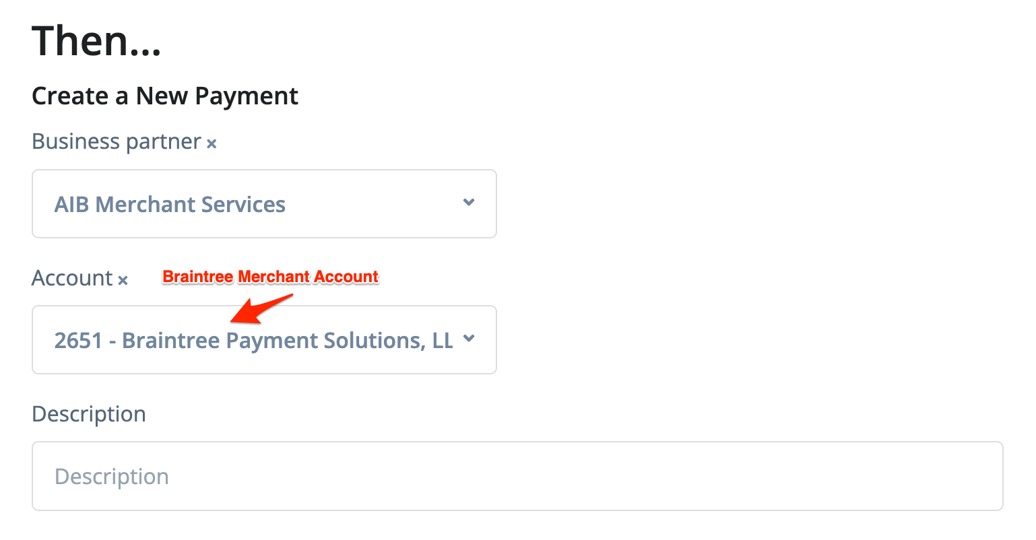Screen dimensions: 1036x540
Task: Click the Account field label
Action: (72, 278)
